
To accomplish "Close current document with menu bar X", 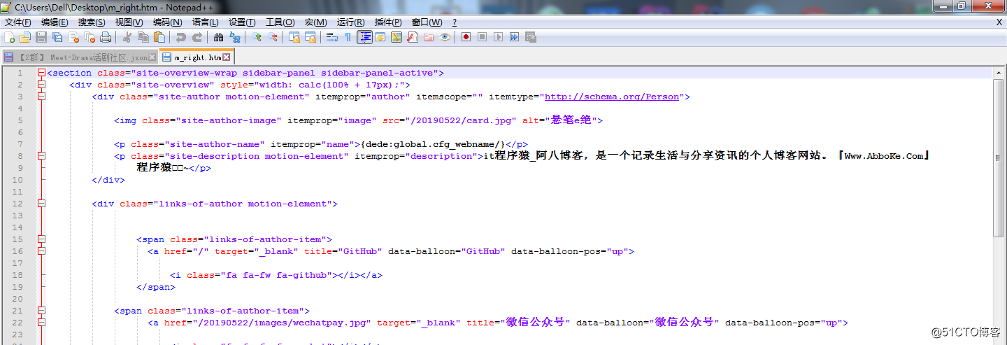I will pyautogui.click(x=999, y=22).
